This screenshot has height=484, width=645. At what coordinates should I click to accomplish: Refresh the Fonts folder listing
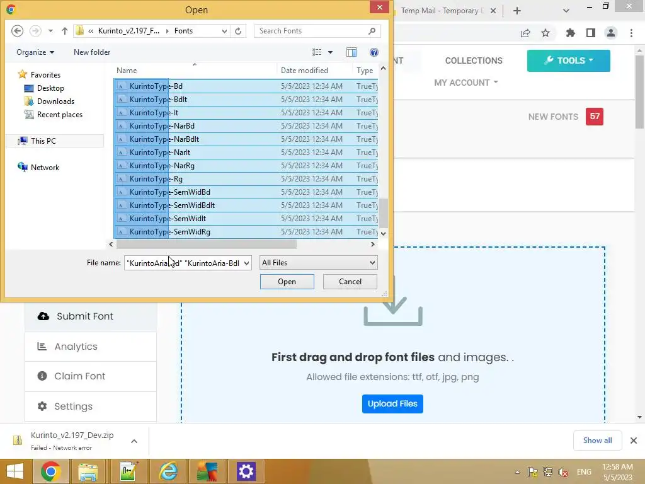tap(238, 31)
